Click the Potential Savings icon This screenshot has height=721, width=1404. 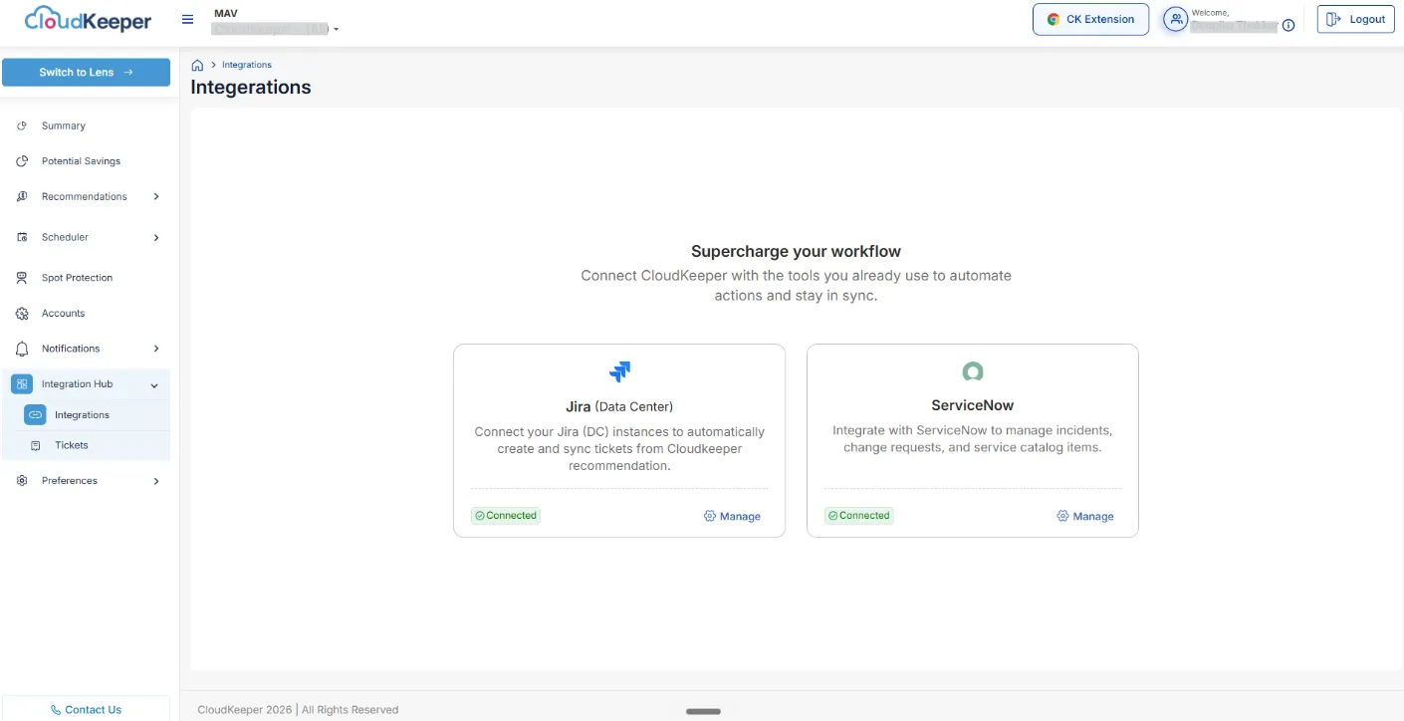tap(22, 161)
